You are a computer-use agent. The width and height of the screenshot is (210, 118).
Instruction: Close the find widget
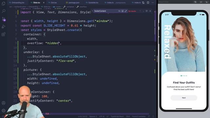tap(150, 11)
